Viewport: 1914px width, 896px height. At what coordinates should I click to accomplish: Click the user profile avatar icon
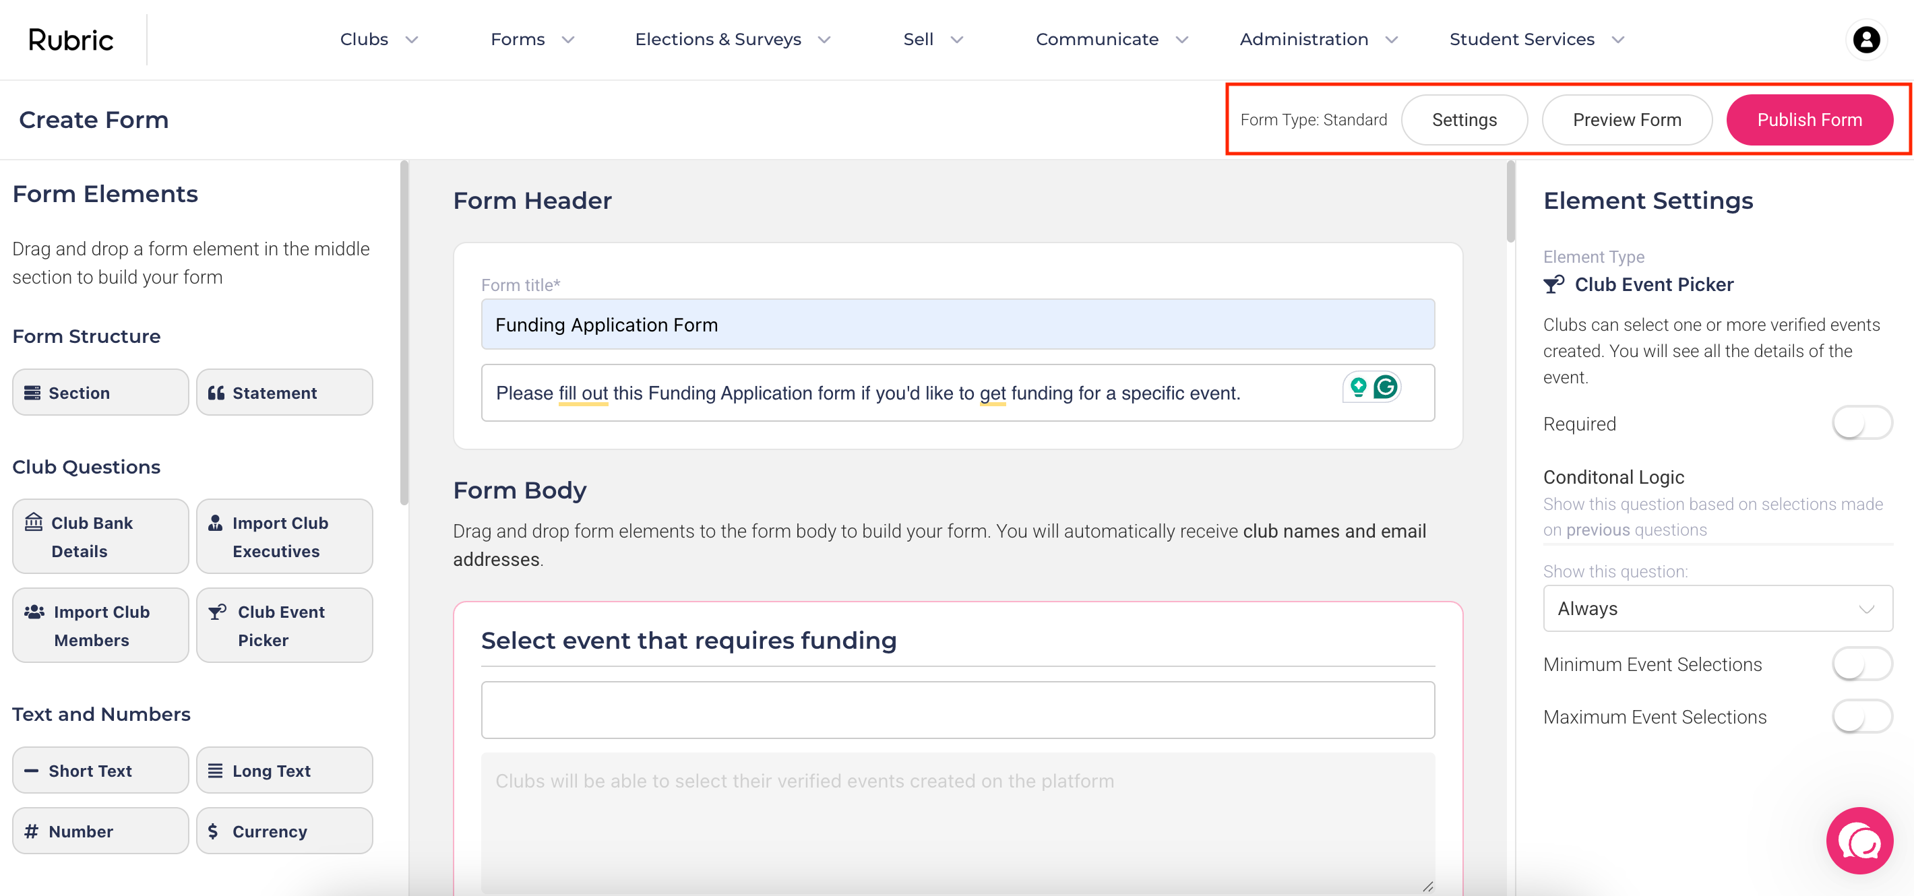pyautogui.click(x=1865, y=39)
